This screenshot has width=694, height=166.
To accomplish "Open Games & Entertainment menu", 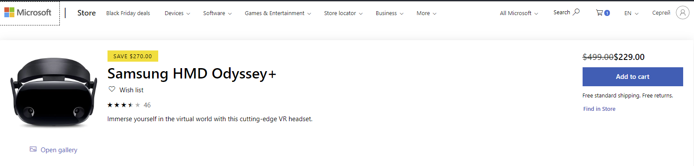I will (x=278, y=13).
